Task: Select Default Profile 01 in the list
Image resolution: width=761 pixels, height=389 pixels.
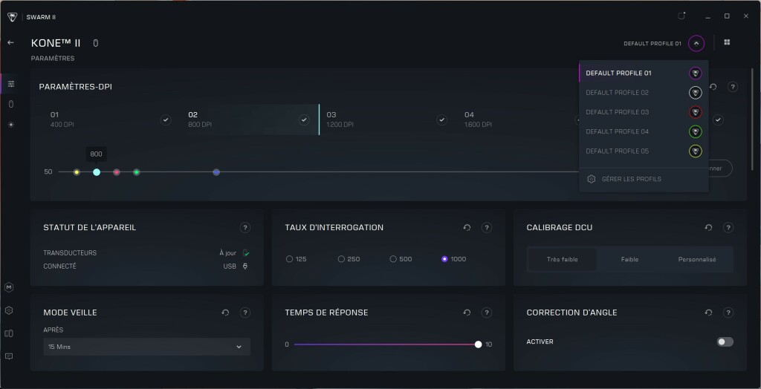Action: [x=644, y=73]
